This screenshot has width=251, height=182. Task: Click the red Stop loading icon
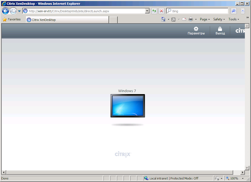click(x=161, y=11)
